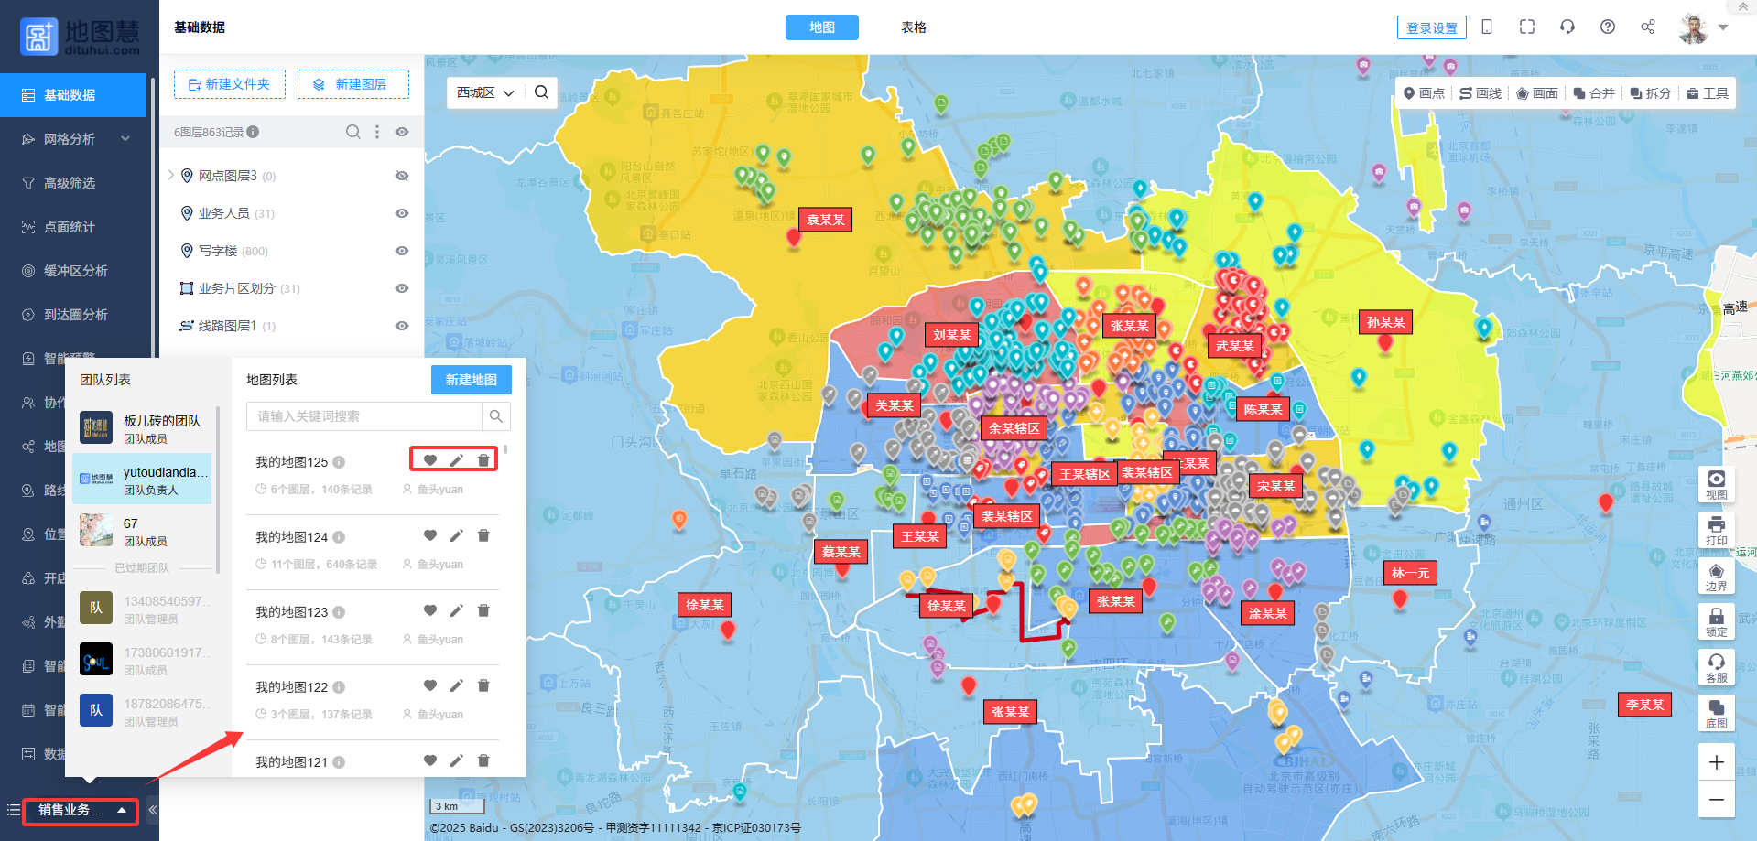Click the map keyword search field
The height and width of the screenshot is (841, 1757).
364,416
